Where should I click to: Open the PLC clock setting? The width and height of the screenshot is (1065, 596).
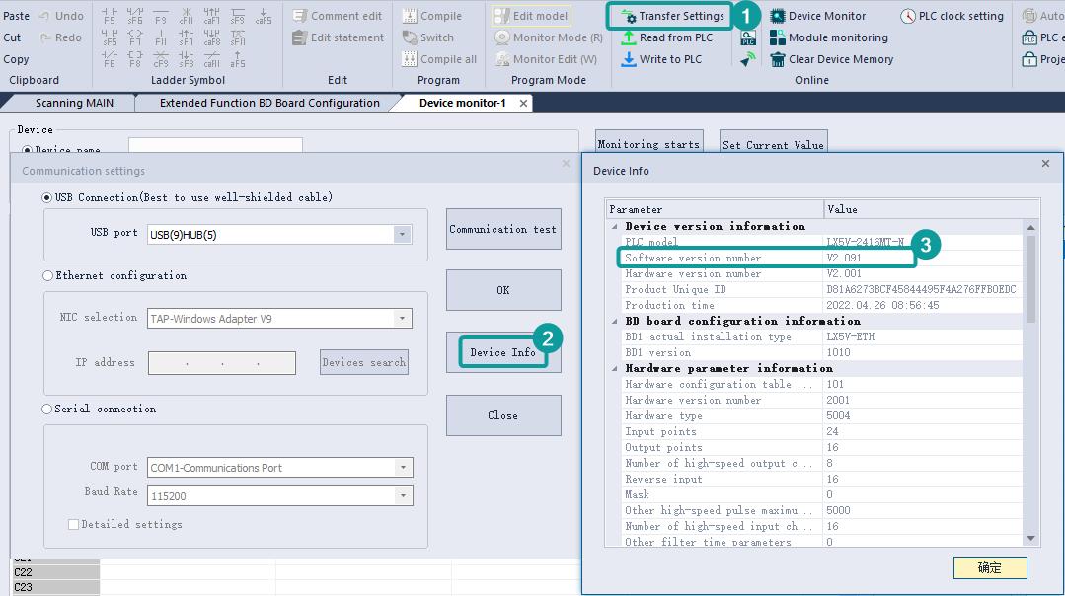pos(908,16)
